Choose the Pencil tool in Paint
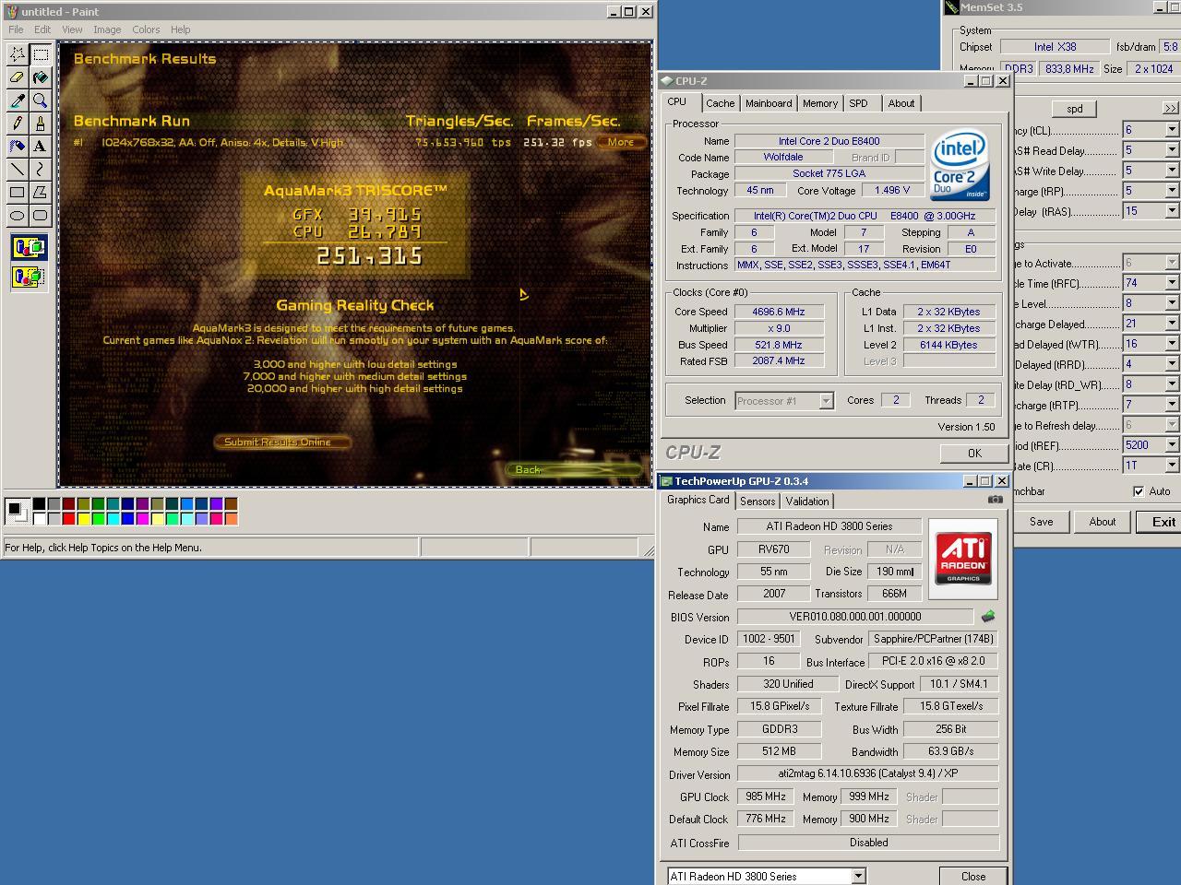Viewport: 1181px width, 885px height. [x=18, y=124]
